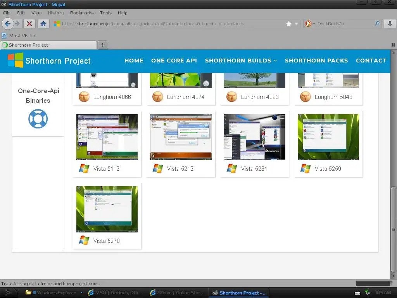Click the Shorthorn Project site title

coord(58,61)
